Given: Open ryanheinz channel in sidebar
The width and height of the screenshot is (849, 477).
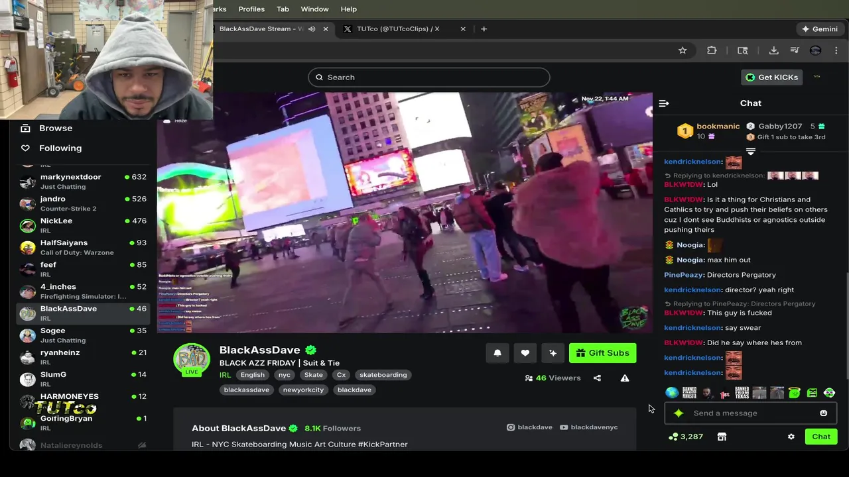Looking at the screenshot, I should coord(84,356).
